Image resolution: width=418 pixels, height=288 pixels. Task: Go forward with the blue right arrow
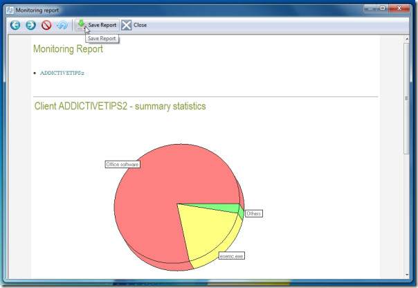point(30,25)
